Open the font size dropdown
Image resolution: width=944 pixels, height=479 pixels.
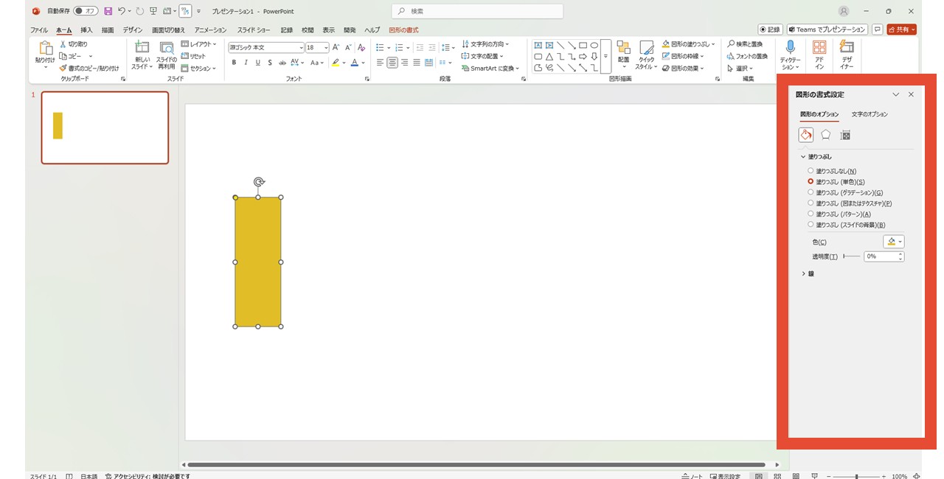pyautogui.click(x=325, y=47)
